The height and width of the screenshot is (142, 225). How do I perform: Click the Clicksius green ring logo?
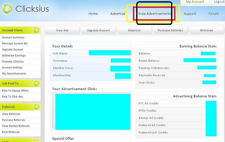[x=7, y=9]
